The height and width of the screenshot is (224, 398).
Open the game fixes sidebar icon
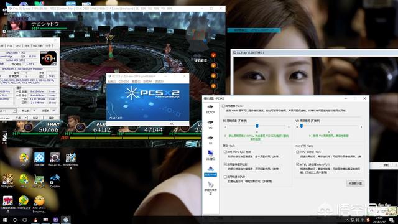(210, 188)
